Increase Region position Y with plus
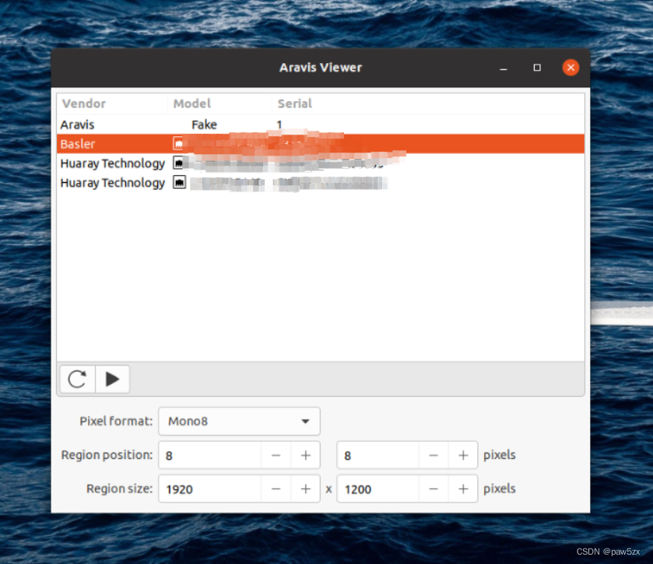This screenshot has width=653, height=564. pos(463,455)
